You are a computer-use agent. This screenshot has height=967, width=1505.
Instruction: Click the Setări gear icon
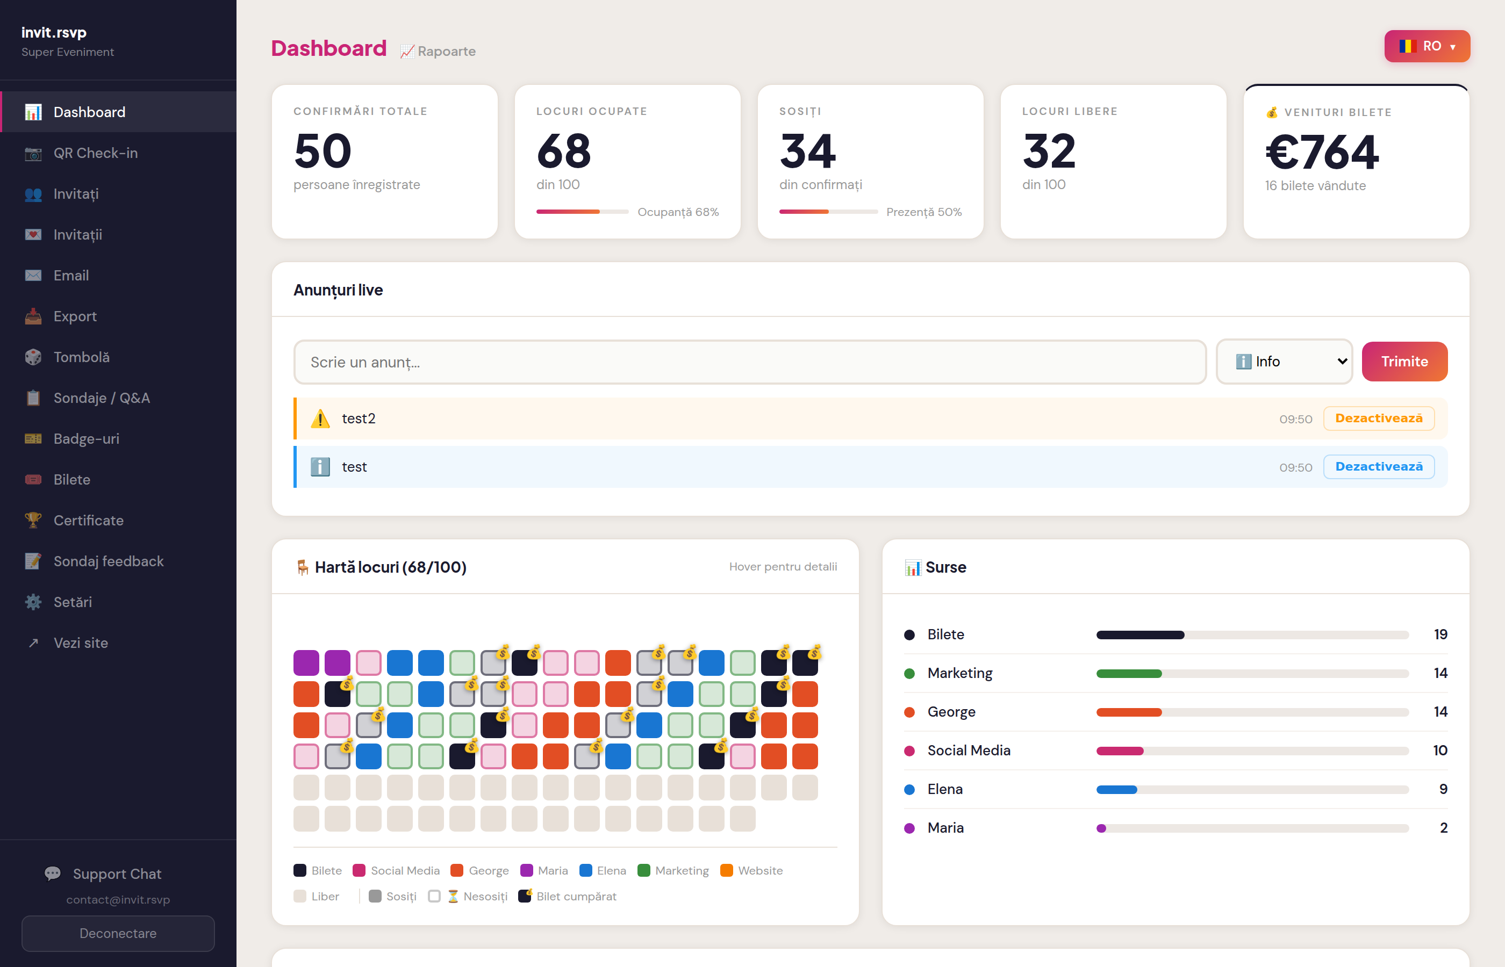click(x=33, y=602)
